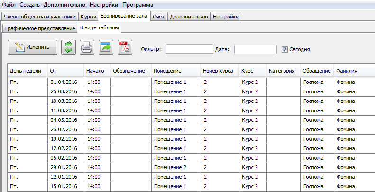Select the date cell 05.02.2016

coord(66,158)
